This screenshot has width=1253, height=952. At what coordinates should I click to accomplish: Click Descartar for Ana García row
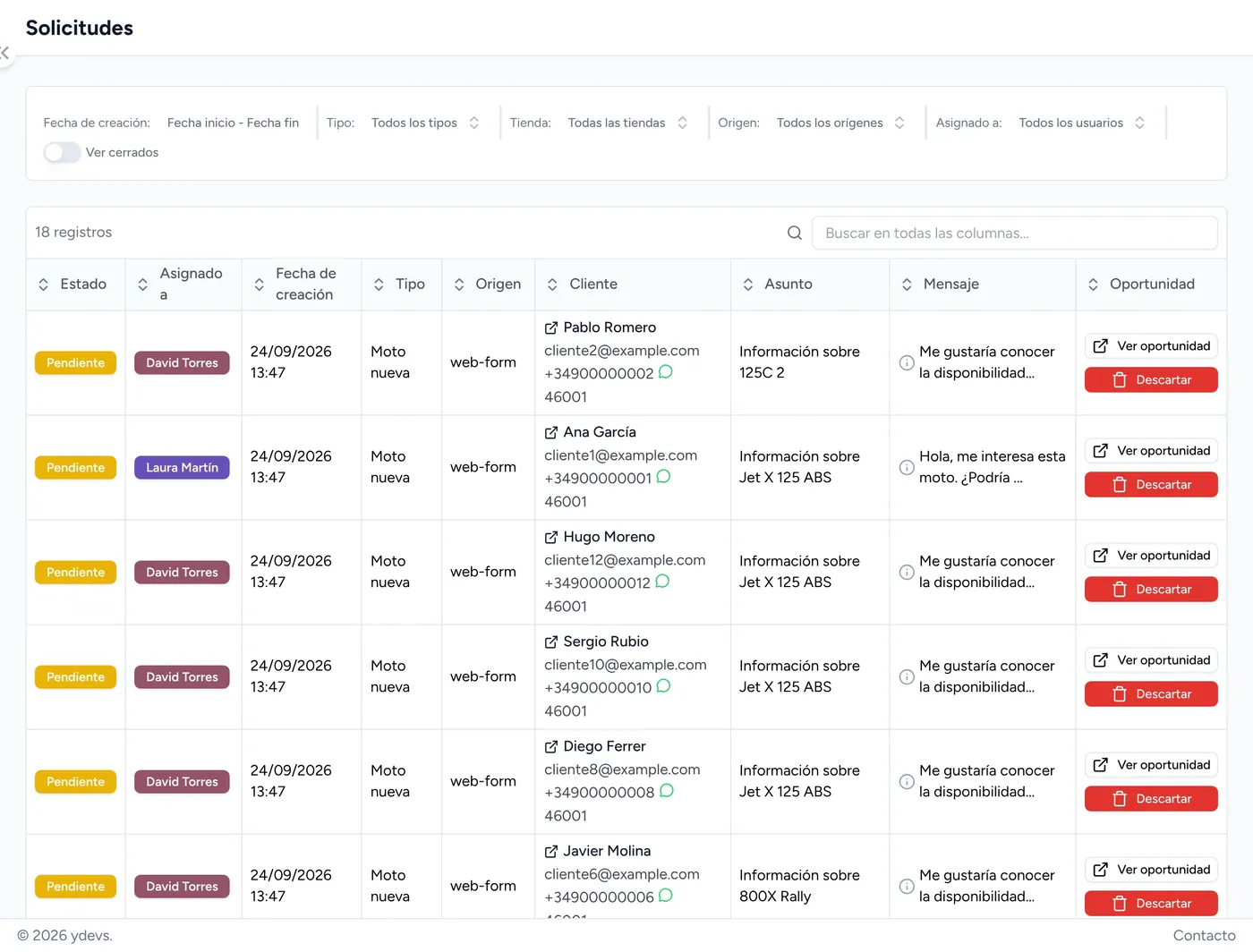[x=1151, y=485]
